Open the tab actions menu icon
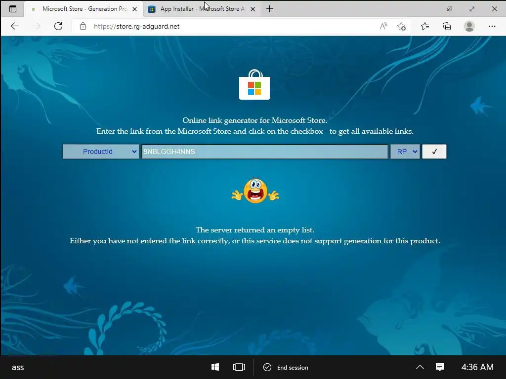506x379 pixels. [13, 9]
